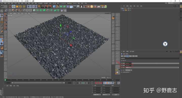Open the Octane menu

(75, 3)
